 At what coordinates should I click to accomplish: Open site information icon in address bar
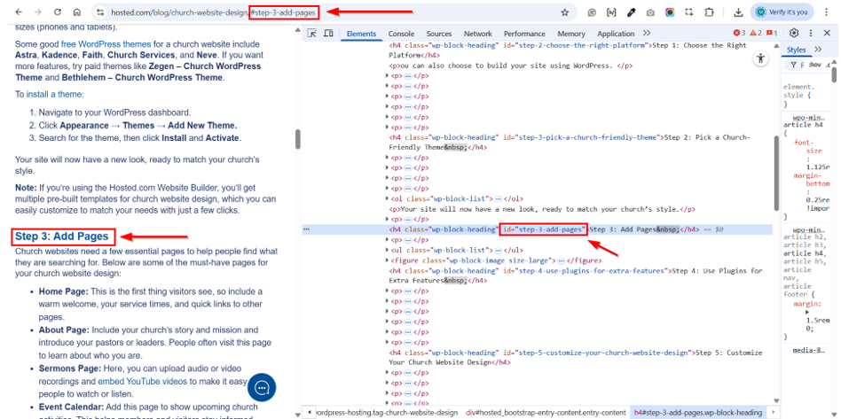click(101, 12)
